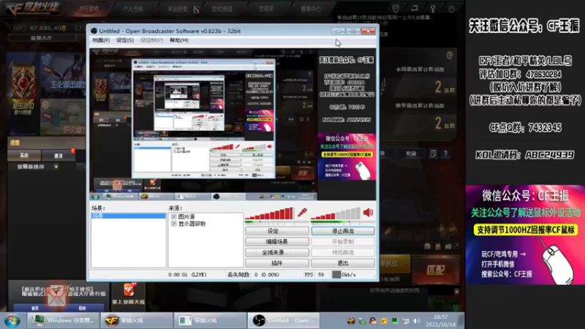This screenshot has height=329, width=585.
Task: Open the 档案(F) menu in OBS
Action: [x=101, y=40]
